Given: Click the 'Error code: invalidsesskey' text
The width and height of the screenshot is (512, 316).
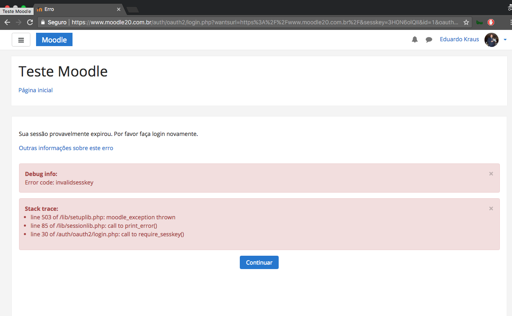Looking at the screenshot, I should [59, 182].
